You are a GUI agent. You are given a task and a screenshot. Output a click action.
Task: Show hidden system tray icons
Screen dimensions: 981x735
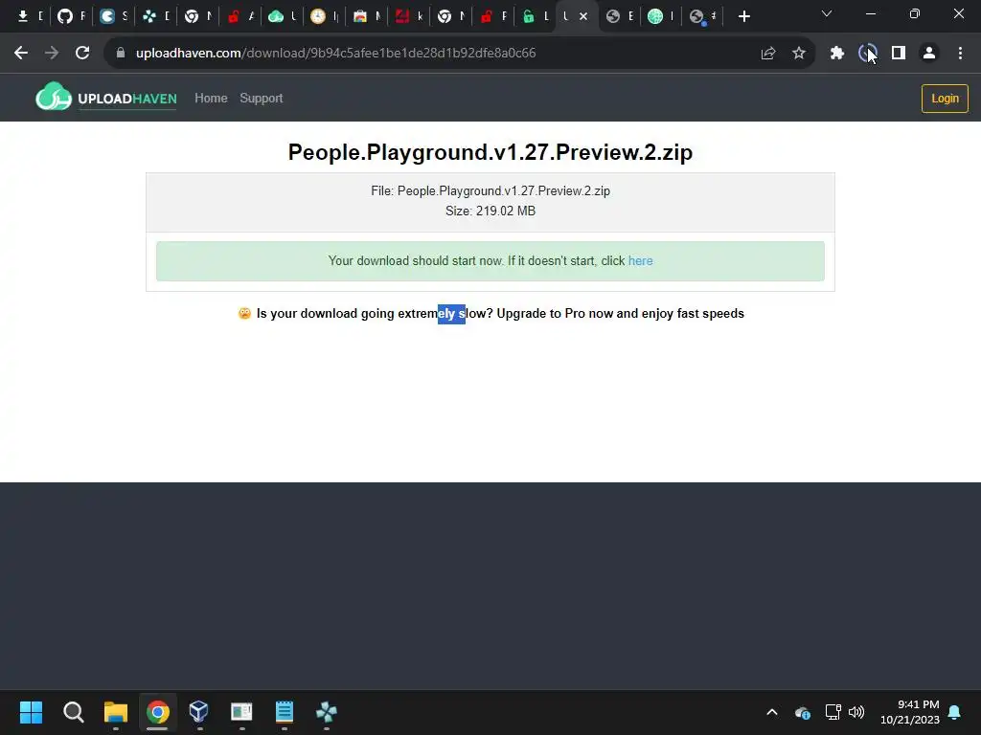[772, 712]
